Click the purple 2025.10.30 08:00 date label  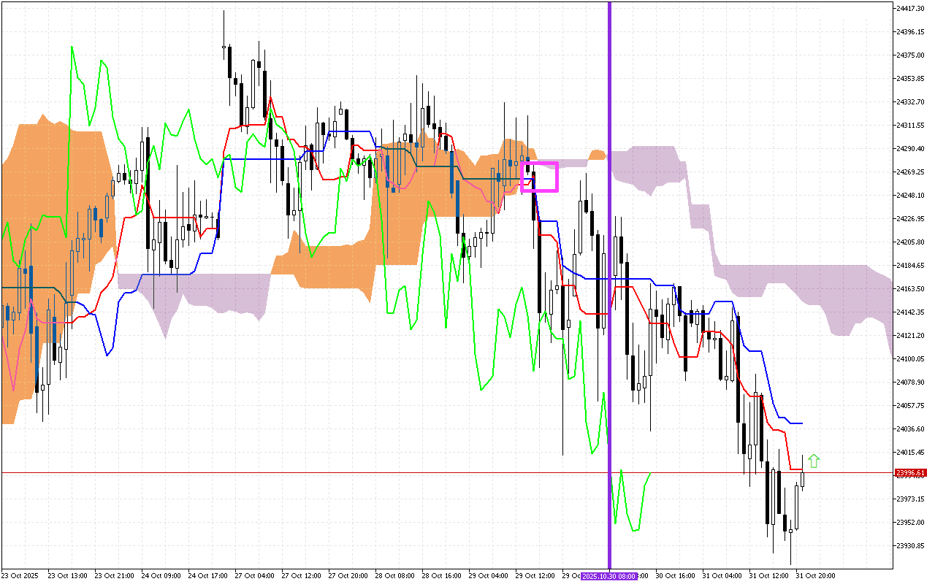point(608,576)
